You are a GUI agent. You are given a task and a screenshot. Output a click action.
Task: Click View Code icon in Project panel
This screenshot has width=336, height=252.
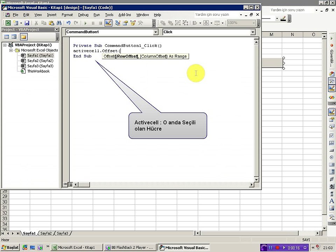click(7, 37)
